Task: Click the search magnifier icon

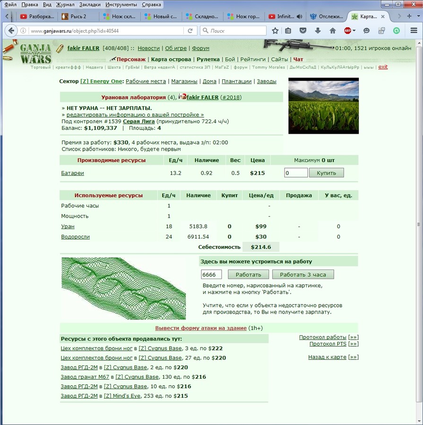Action: (206, 31)
